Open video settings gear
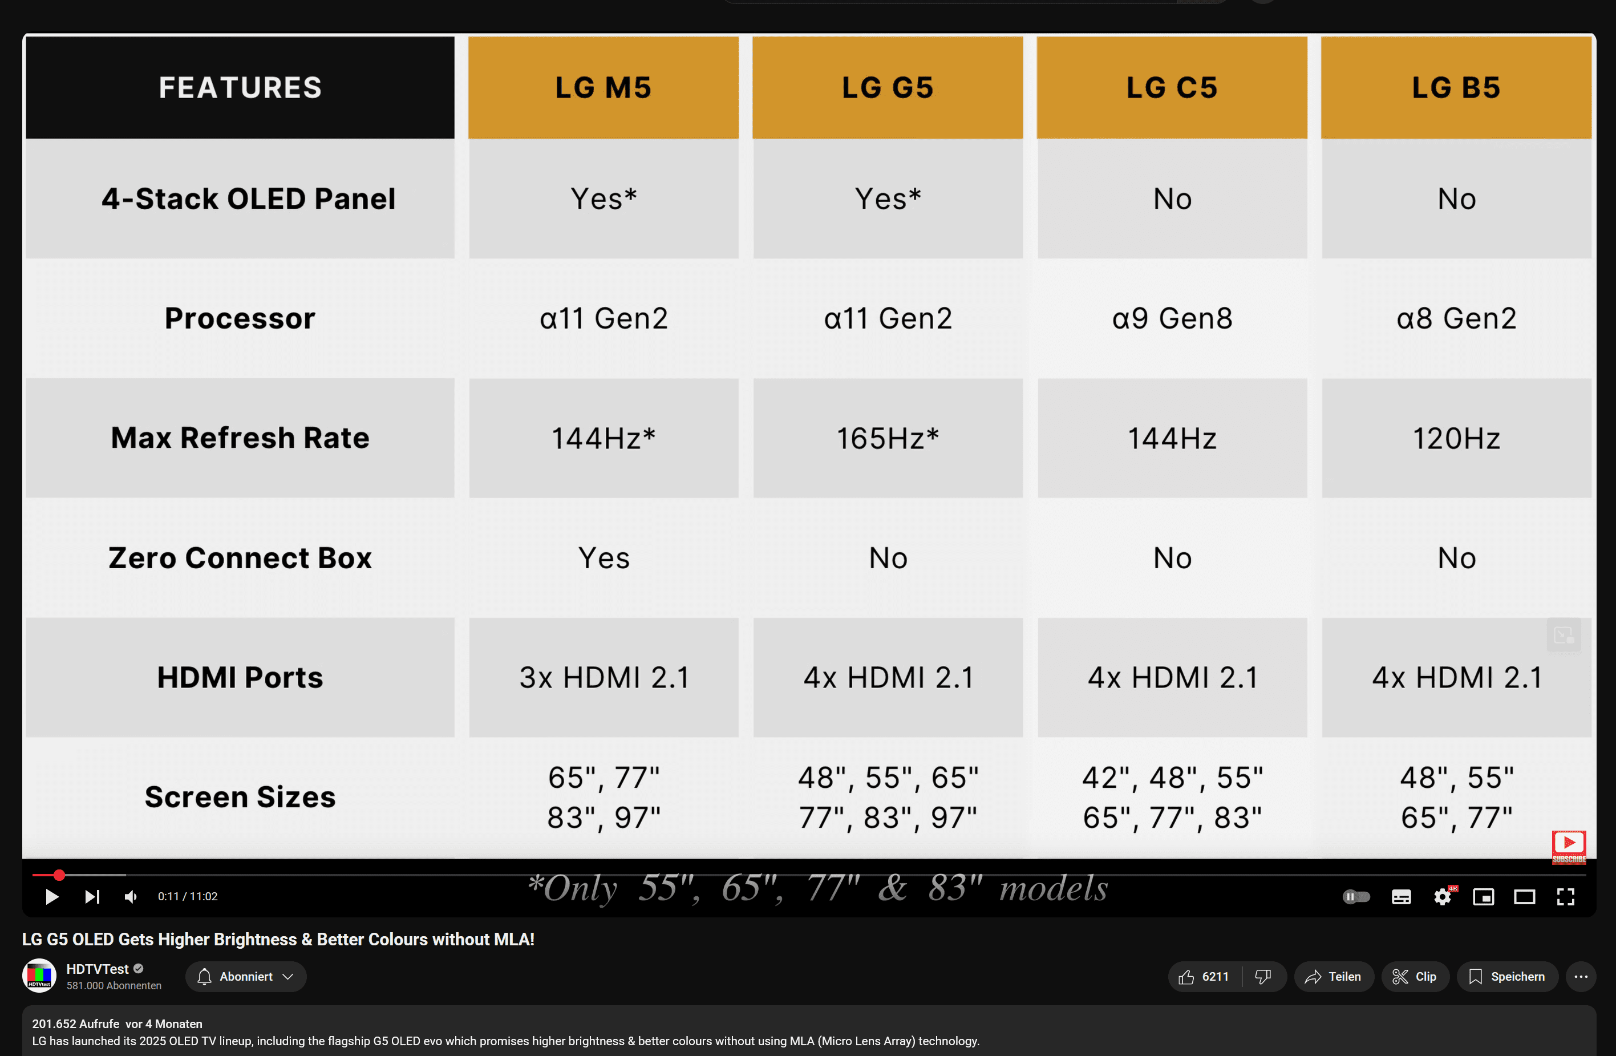1616x1056 pixels. [1443, 896]
